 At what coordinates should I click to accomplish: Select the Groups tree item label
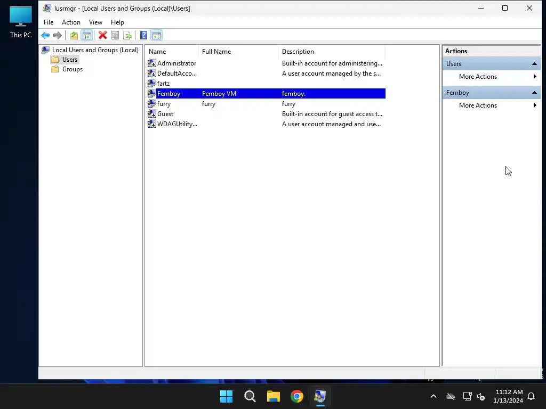click(x=73, y=69)
